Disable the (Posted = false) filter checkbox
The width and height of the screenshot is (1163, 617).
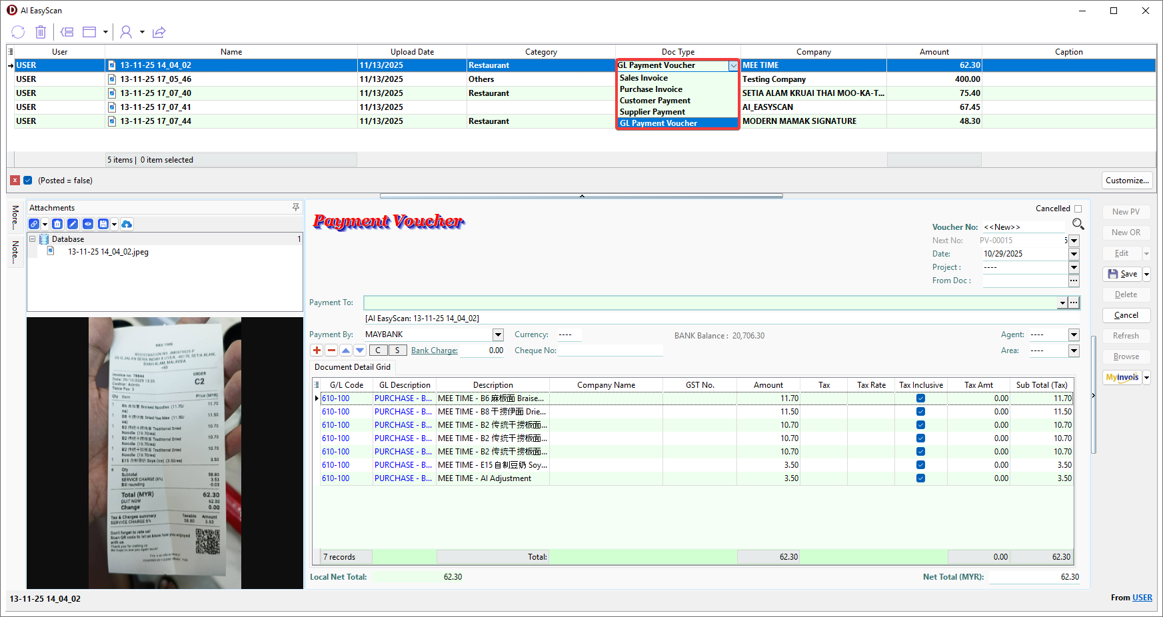28,181
